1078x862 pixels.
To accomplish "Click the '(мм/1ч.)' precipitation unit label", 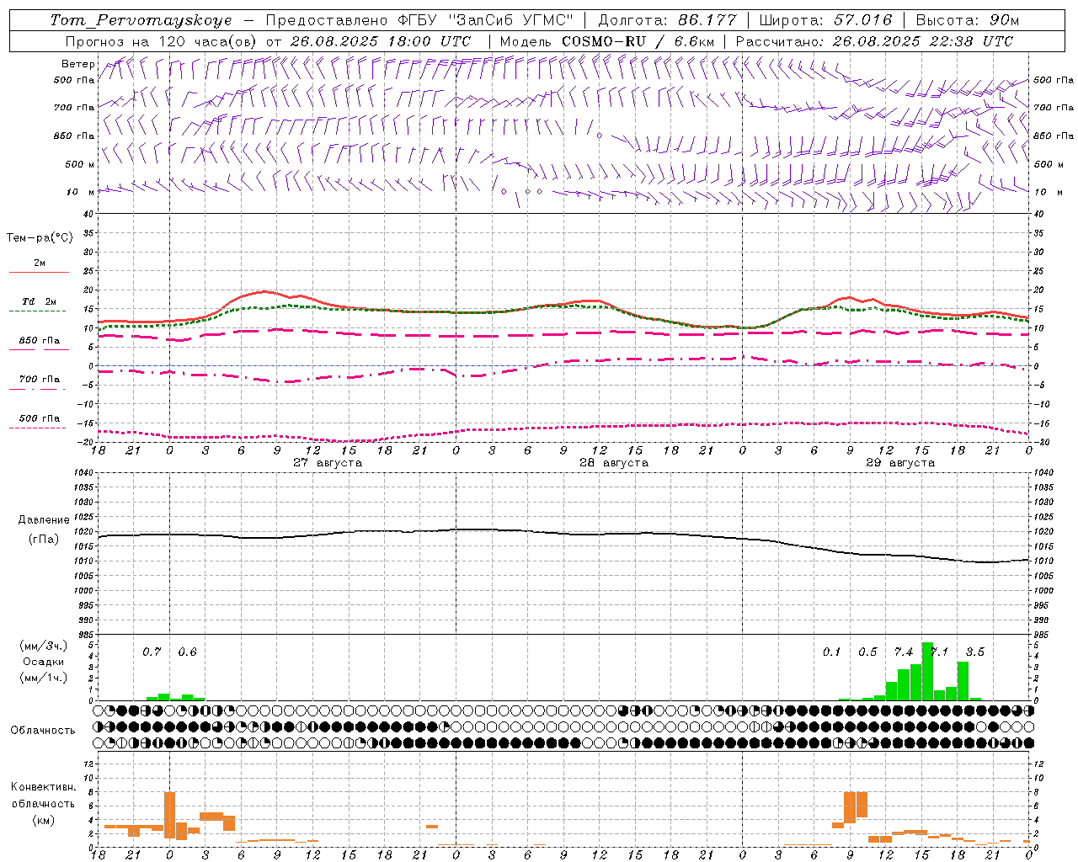I will click(44, 678).
